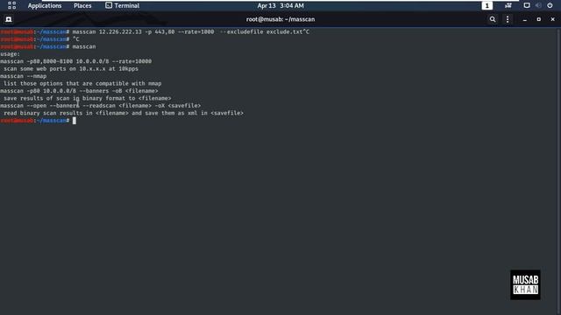Click the 'usage:' output line
561x315 pixels.
[10, 54]
